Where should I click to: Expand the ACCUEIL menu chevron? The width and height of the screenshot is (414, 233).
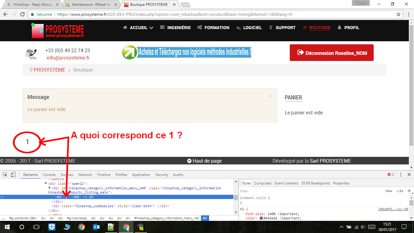click(x=151, y=28)
